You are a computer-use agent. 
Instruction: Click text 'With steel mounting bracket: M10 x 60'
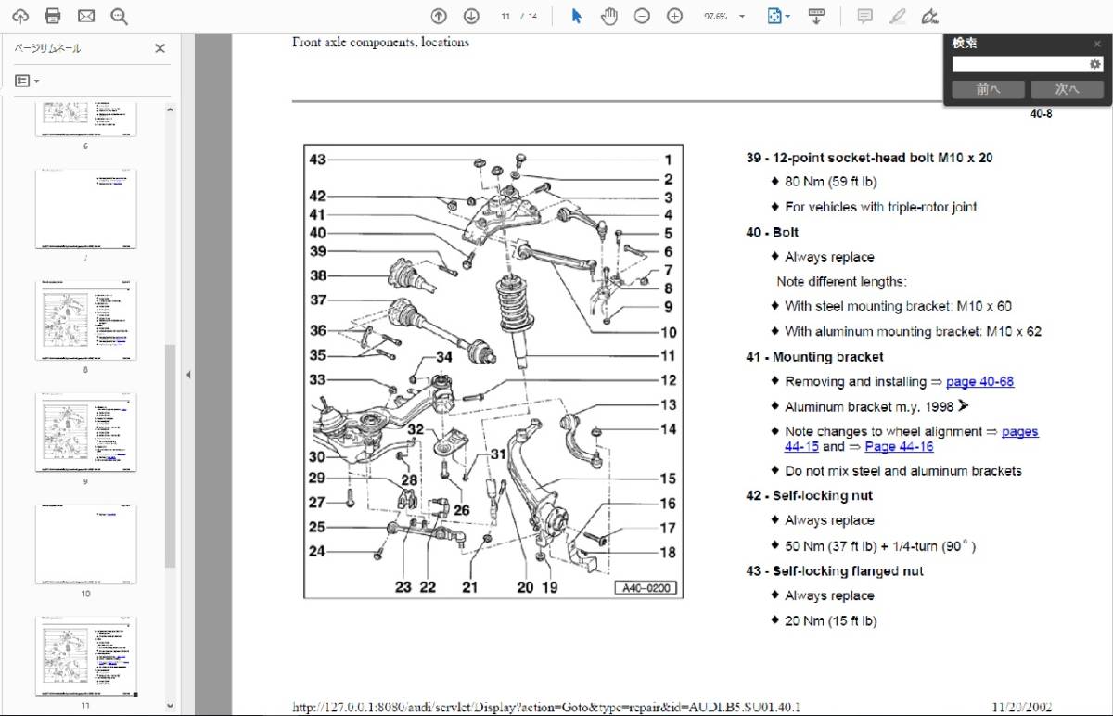898,306
